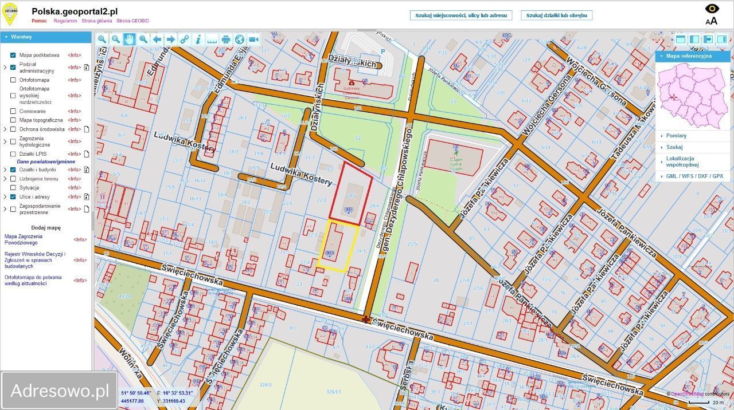Viewport: 734px width, 410px height.
Task: Click the eye accessibility contrast icon
Action: click(712, 9)
